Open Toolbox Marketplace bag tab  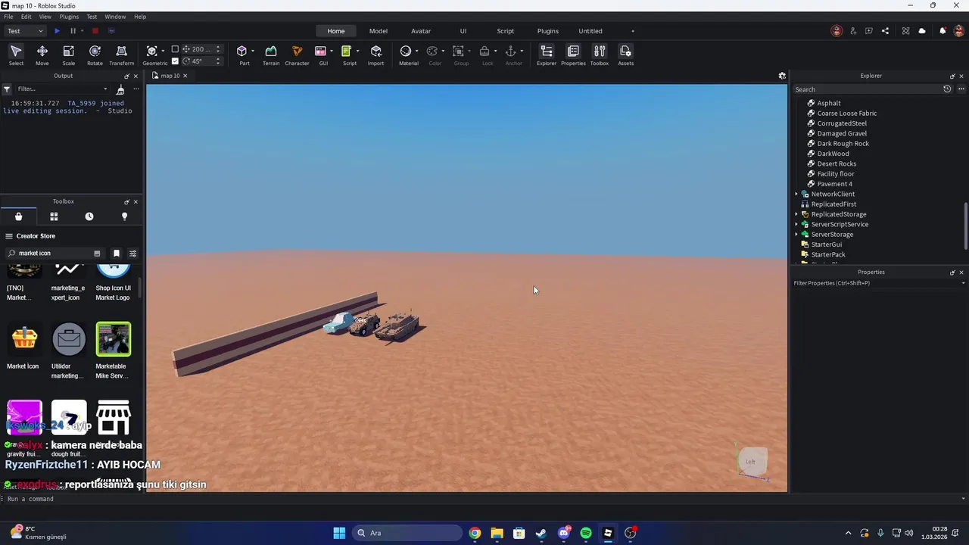click(18, 216)
